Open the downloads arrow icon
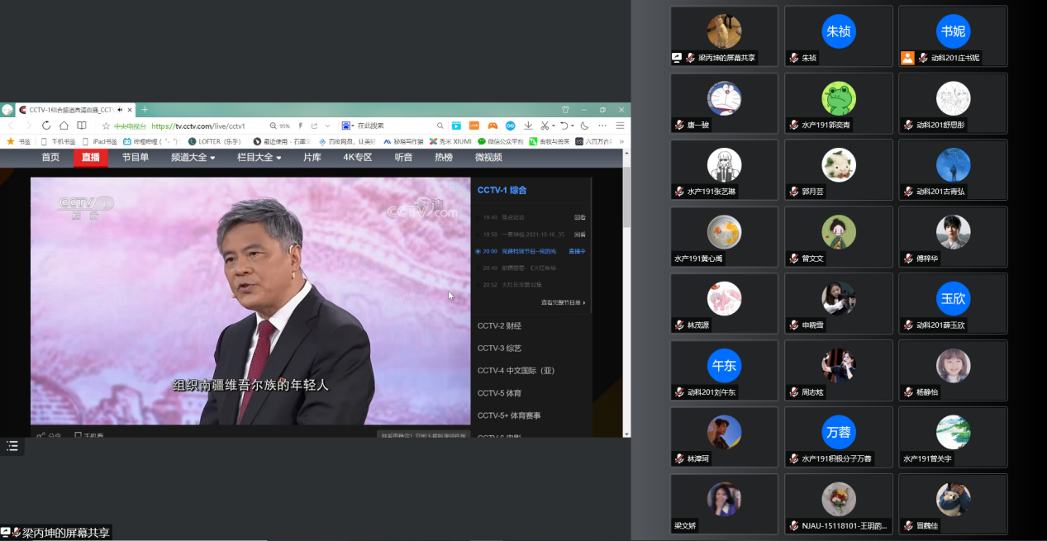Screen dimensions: 1047x541 click(x=528, y=126)
